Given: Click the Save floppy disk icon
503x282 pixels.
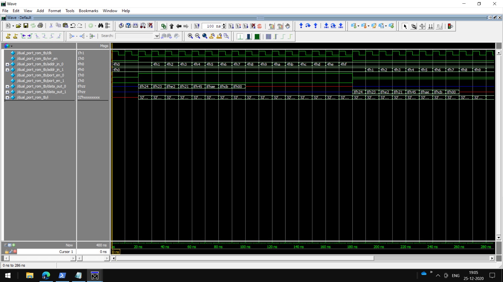Looking at the screenshot, I should coord(26,26).
